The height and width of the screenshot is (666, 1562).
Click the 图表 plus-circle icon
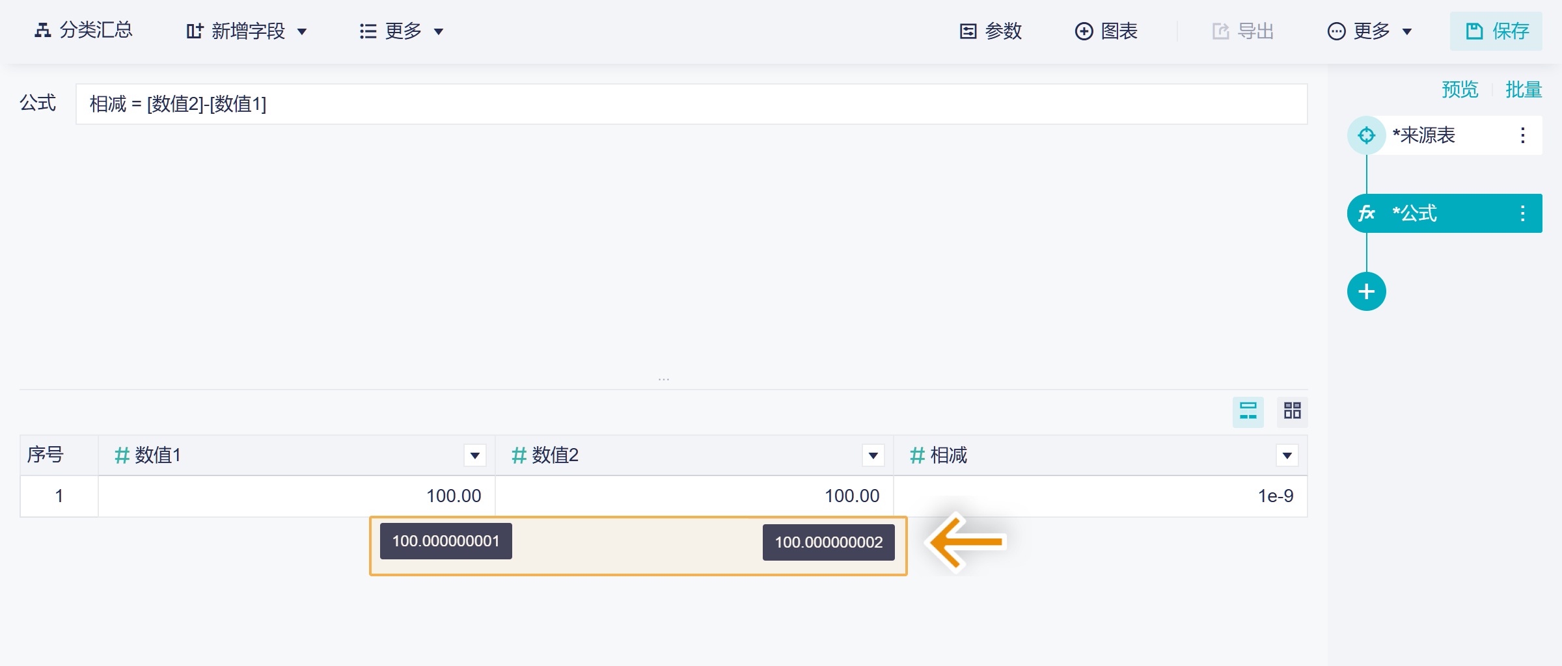pos(1084,31)
